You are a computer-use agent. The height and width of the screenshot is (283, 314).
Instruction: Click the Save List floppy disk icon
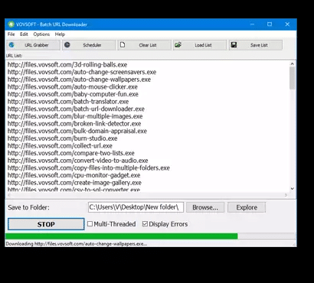click(x=234, y=45)
